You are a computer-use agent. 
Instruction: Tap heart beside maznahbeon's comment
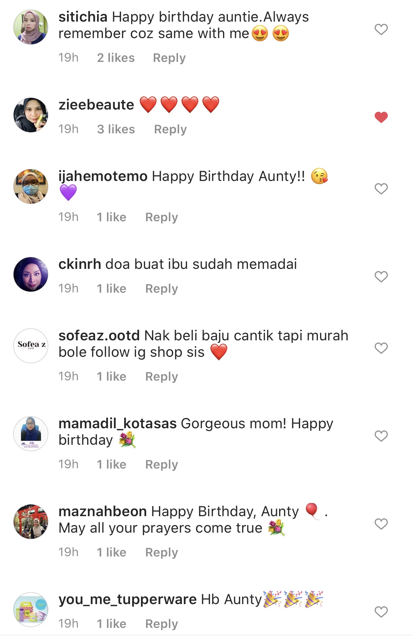pos(381,524)
